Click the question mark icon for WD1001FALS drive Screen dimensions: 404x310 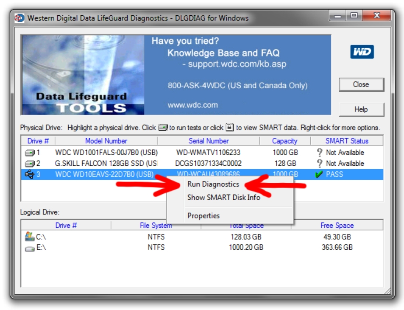[320, 153]
